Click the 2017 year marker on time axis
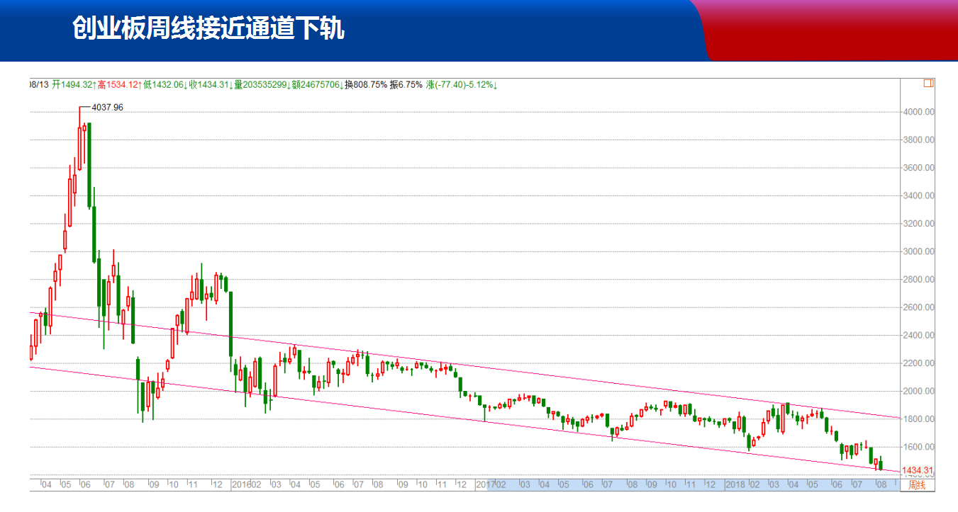 click(x=484, y=484)
